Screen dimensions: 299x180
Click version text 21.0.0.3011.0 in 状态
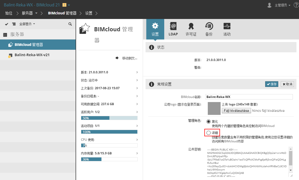click(x=216, y=60)
